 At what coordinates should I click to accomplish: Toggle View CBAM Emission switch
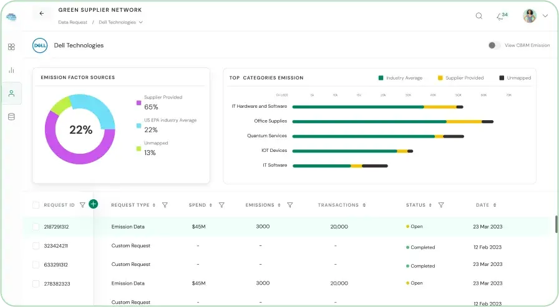point(494,45)
